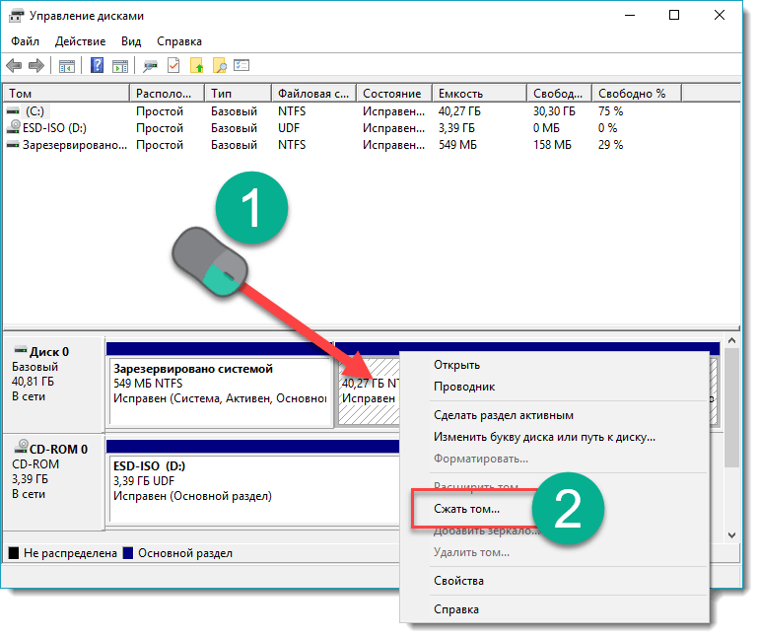The height and width of the screenshot is (638, 758).
Task: Minimize the Управление дисками window
Action: (x=630, y=16)
